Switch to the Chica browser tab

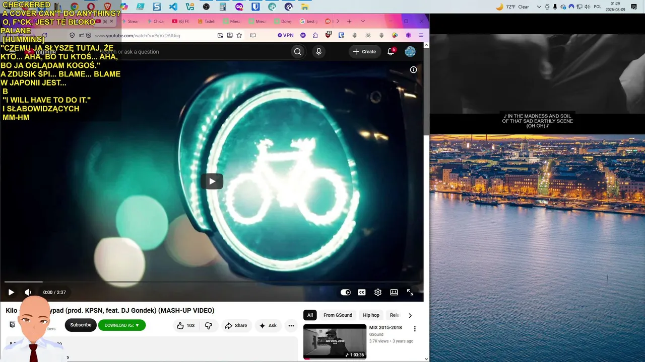(x=156, y=21)
